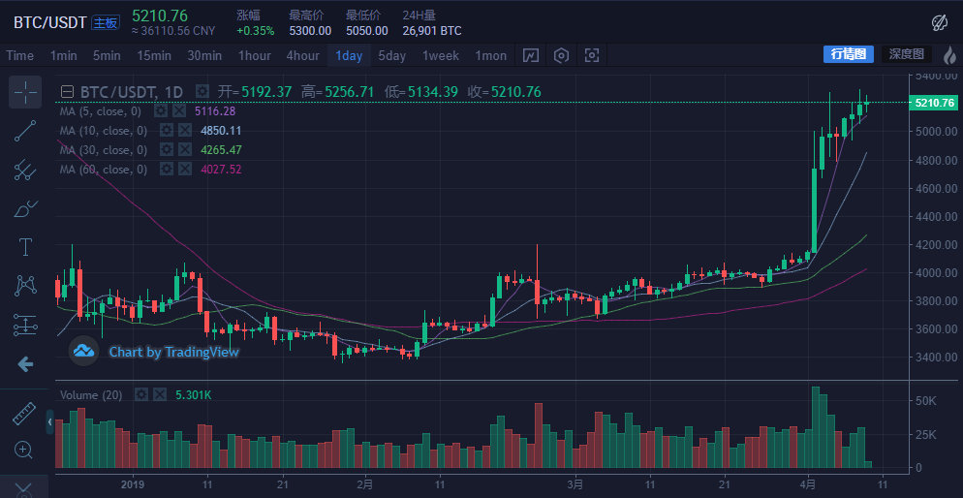Delete the MA (60, close, 0) indicator
Image resolution: width=963 pixels, height=498 pixels.
coord(183,170)
